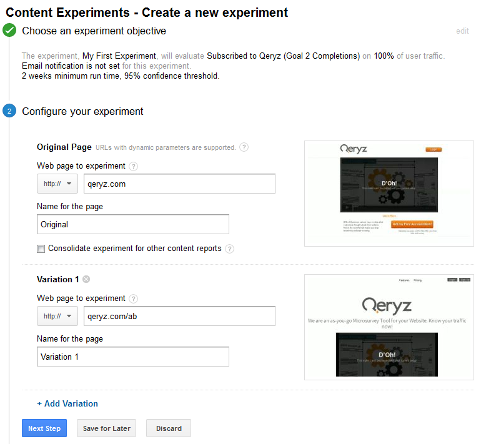
Task: Open help icon beside dynamic parameters note
Action: 244,148
